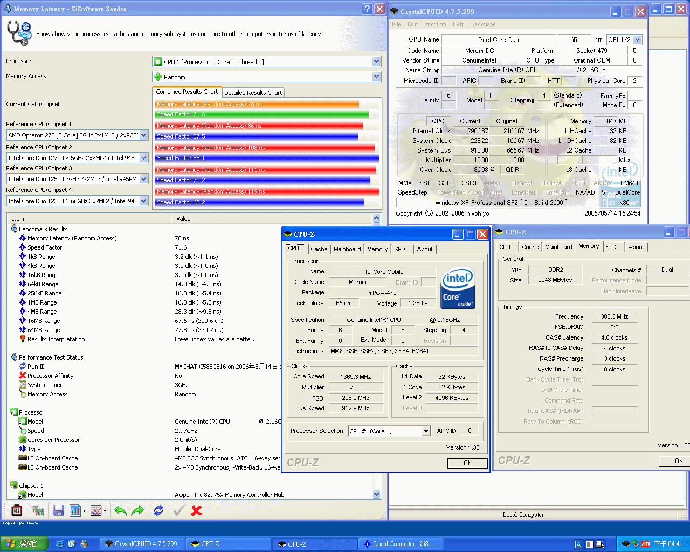Viewport: 690px width, 552px height.
Task: Open Reference CPU/Chipset 3 T2500 dropdown
Action: coord(144,179)
